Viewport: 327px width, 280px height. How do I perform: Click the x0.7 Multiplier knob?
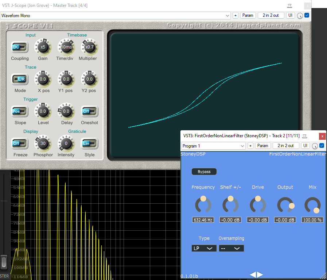point(89,47)
